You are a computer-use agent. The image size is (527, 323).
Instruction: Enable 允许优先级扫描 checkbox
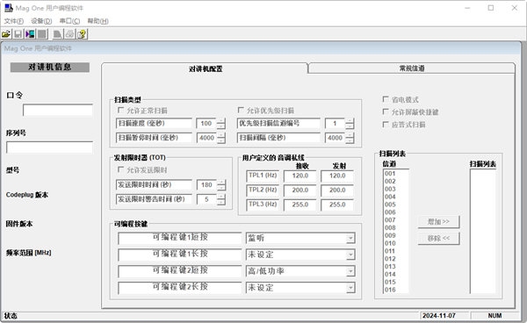point(241,110)
